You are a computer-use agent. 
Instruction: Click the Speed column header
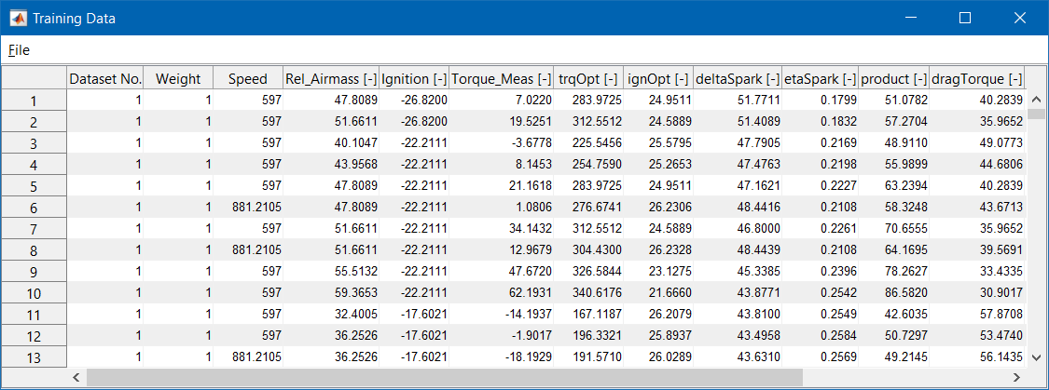pos(247,79)
